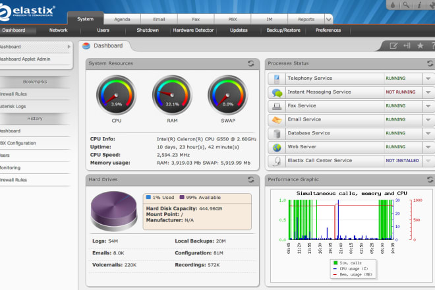The image size is (435, 290).
Task: Open Web Server dropdown arrow
Action: 428,147
